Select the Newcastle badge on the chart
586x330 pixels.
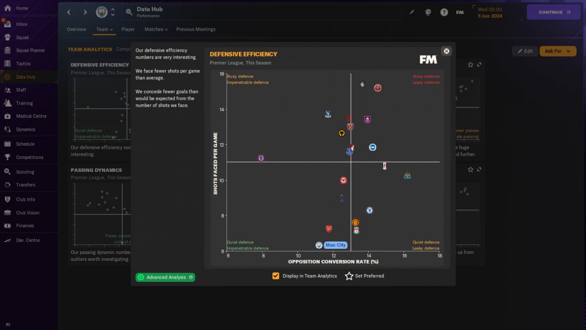click(407, 175)
